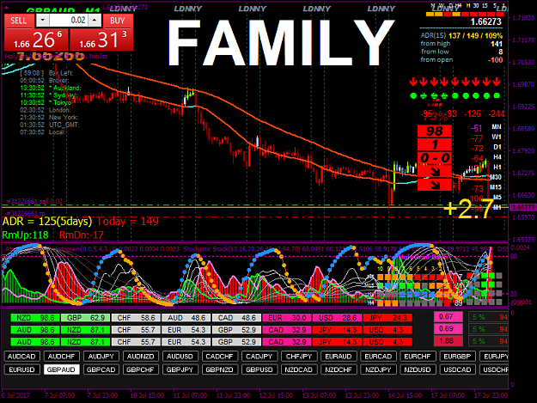Select the H1 timeframe label
The height and width of the screenshot is (403, 537).
pos(497,167)
